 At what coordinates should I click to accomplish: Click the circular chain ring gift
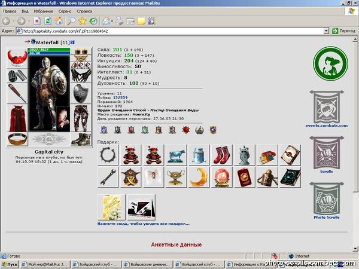(x=108, y=155)
